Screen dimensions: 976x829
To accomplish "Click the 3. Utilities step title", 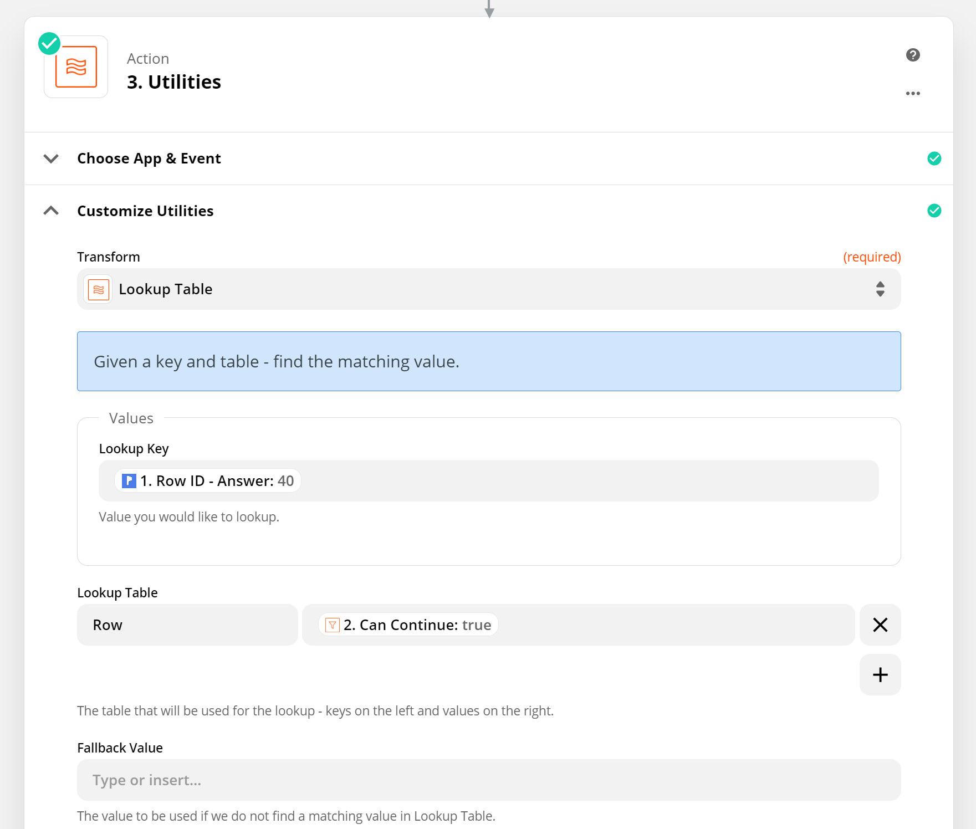I will [x=174, y=82].
